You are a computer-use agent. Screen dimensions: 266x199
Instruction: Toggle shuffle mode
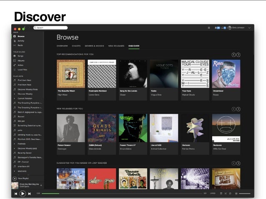226,194
